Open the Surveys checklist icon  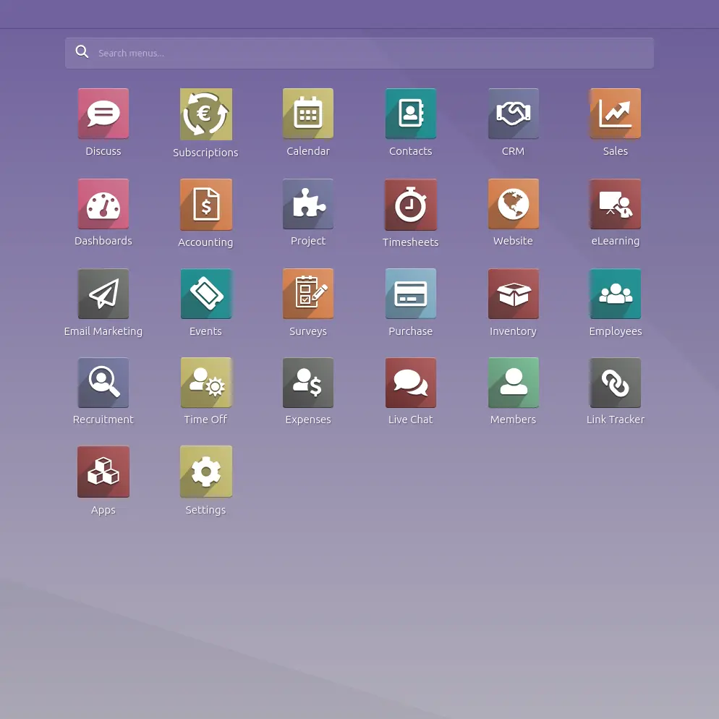coord(308,294)
